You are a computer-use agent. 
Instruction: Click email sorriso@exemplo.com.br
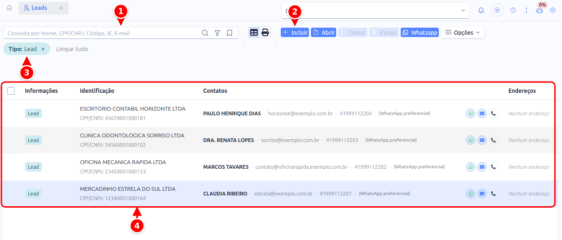290,140
